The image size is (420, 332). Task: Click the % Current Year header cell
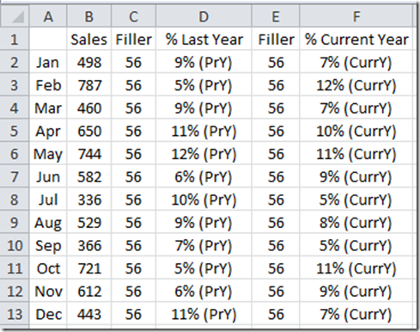(356, 39)
